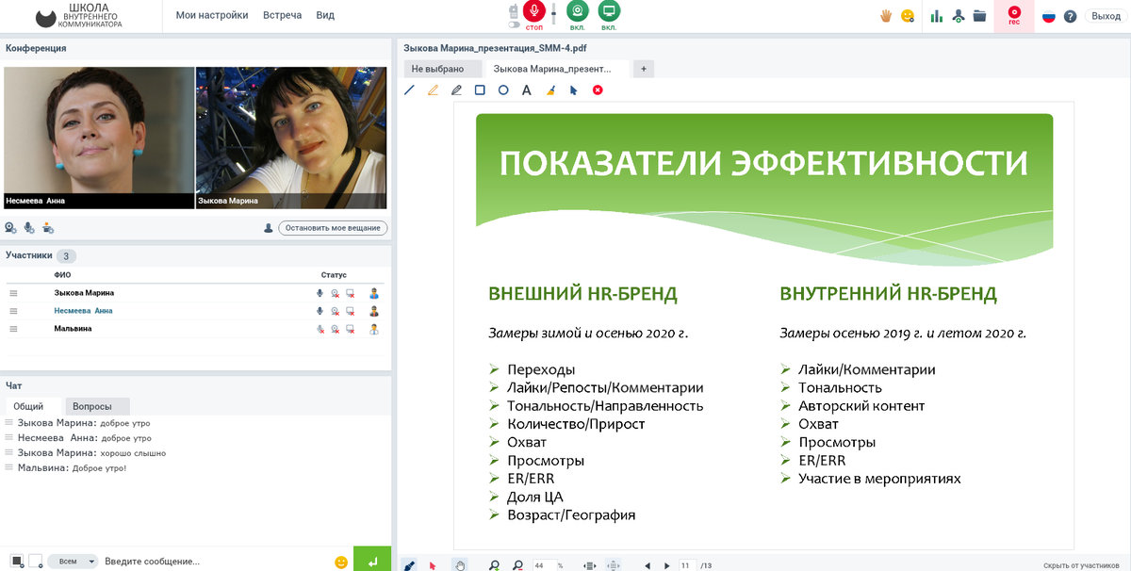The width and height of the screenshot is (1131, 571).
Task: Click the rec recording button
Action: tap(1014, 16)
